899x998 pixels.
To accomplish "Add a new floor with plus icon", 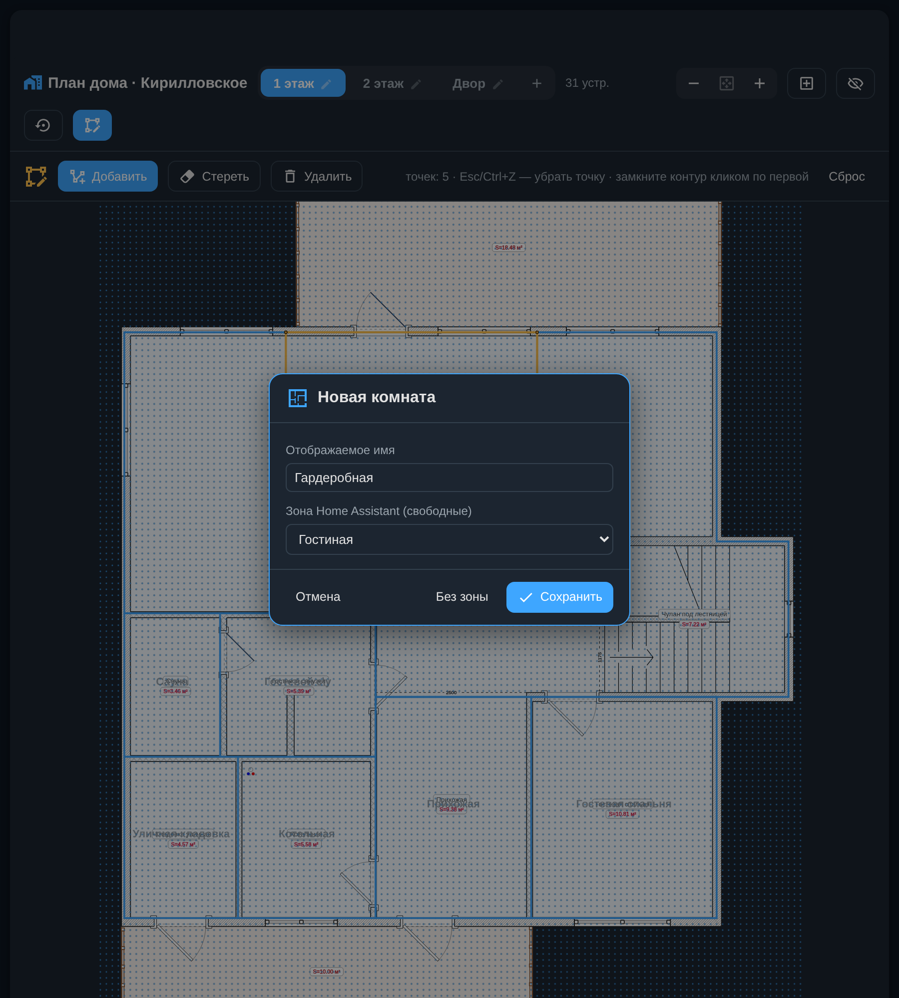I will pos(537,83).
